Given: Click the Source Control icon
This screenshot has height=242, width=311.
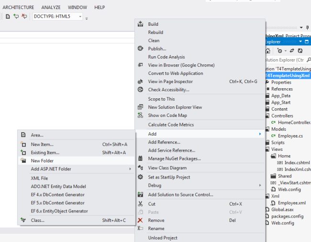Looking at the screenshot, I should 140,194.
